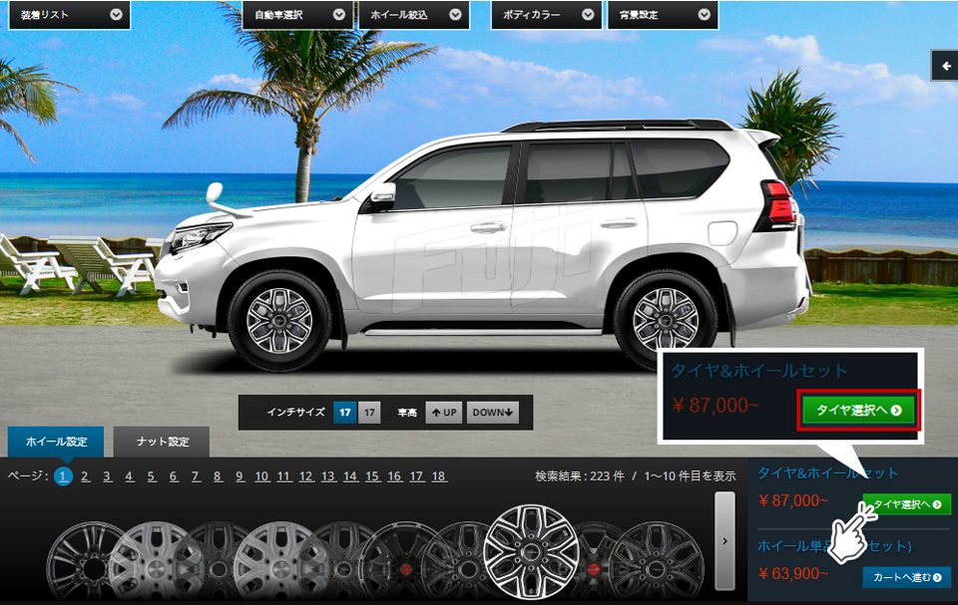Click green タイヤ選択へ button in callout
958x605 pixels.
[858, 411]
